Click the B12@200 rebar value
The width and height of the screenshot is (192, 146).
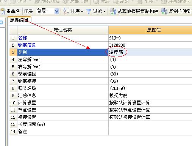pyautogui.click(x=117, y=45)
